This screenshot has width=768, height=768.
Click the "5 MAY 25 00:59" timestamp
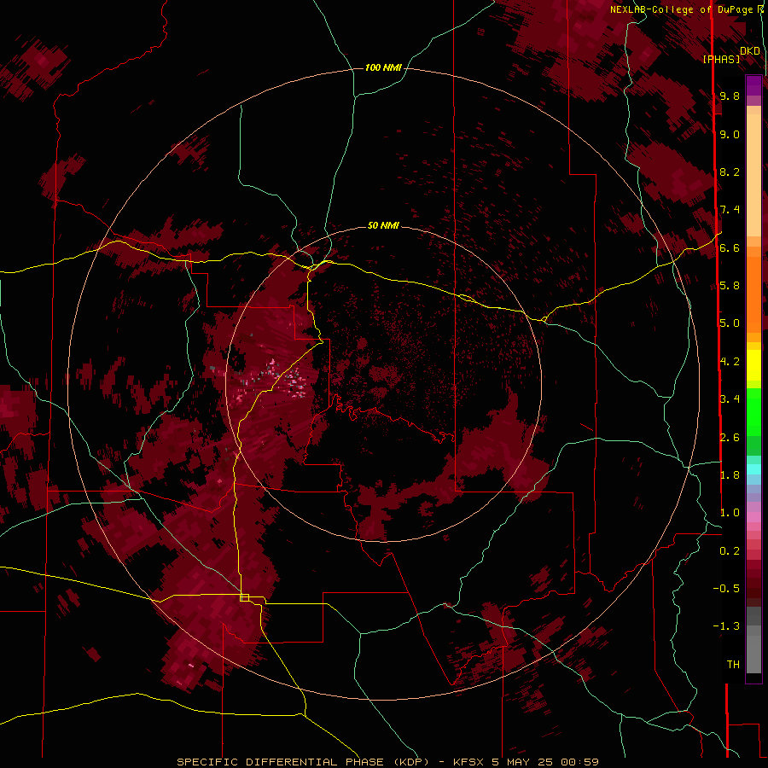(545, 762)
